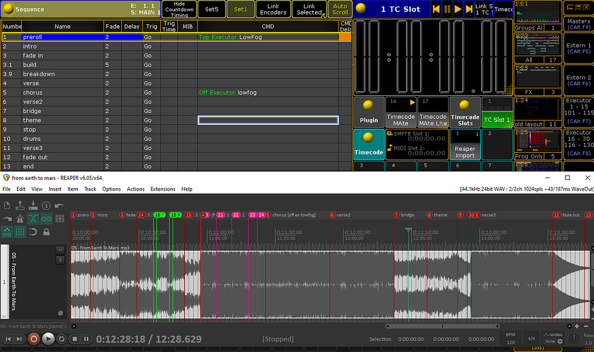
Task: Click the Save Project download-arrow icon
Action: [x=33, y=206]
